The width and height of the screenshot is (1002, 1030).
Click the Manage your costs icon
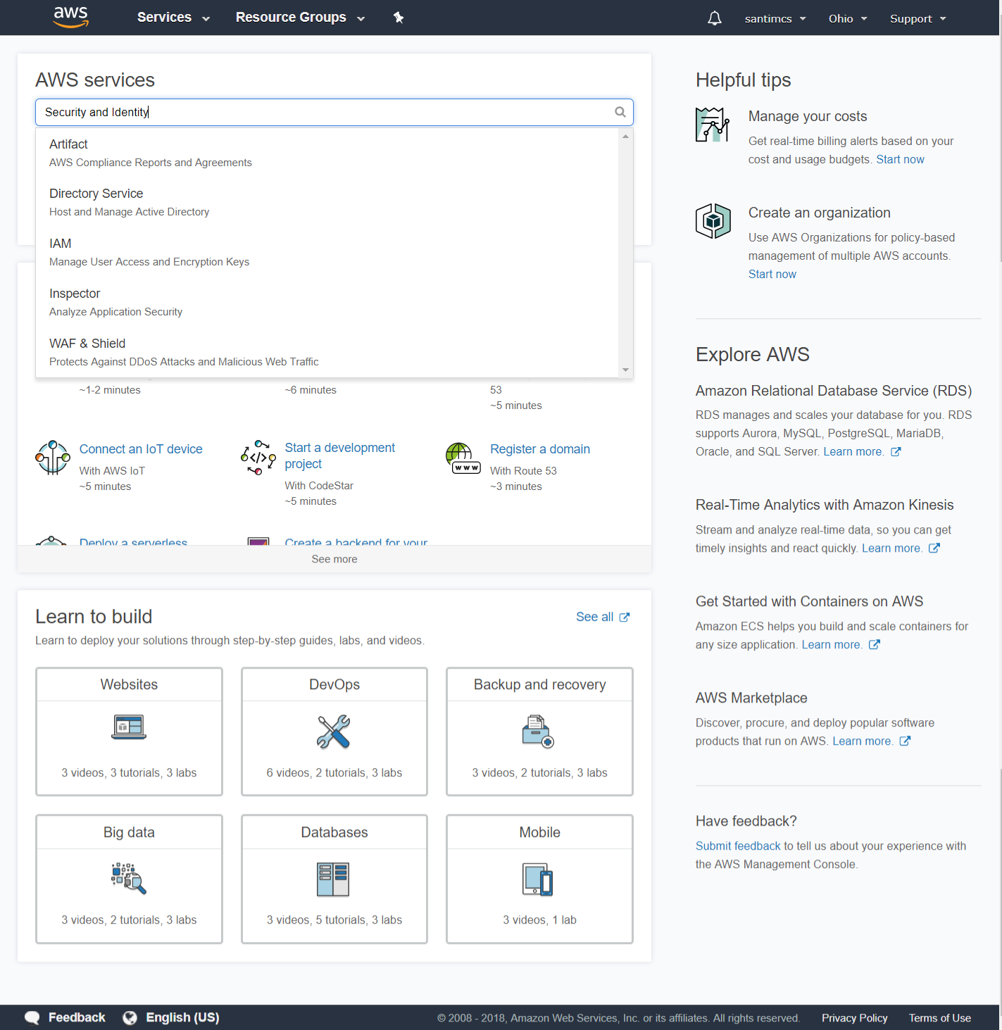tap(713, 125)
